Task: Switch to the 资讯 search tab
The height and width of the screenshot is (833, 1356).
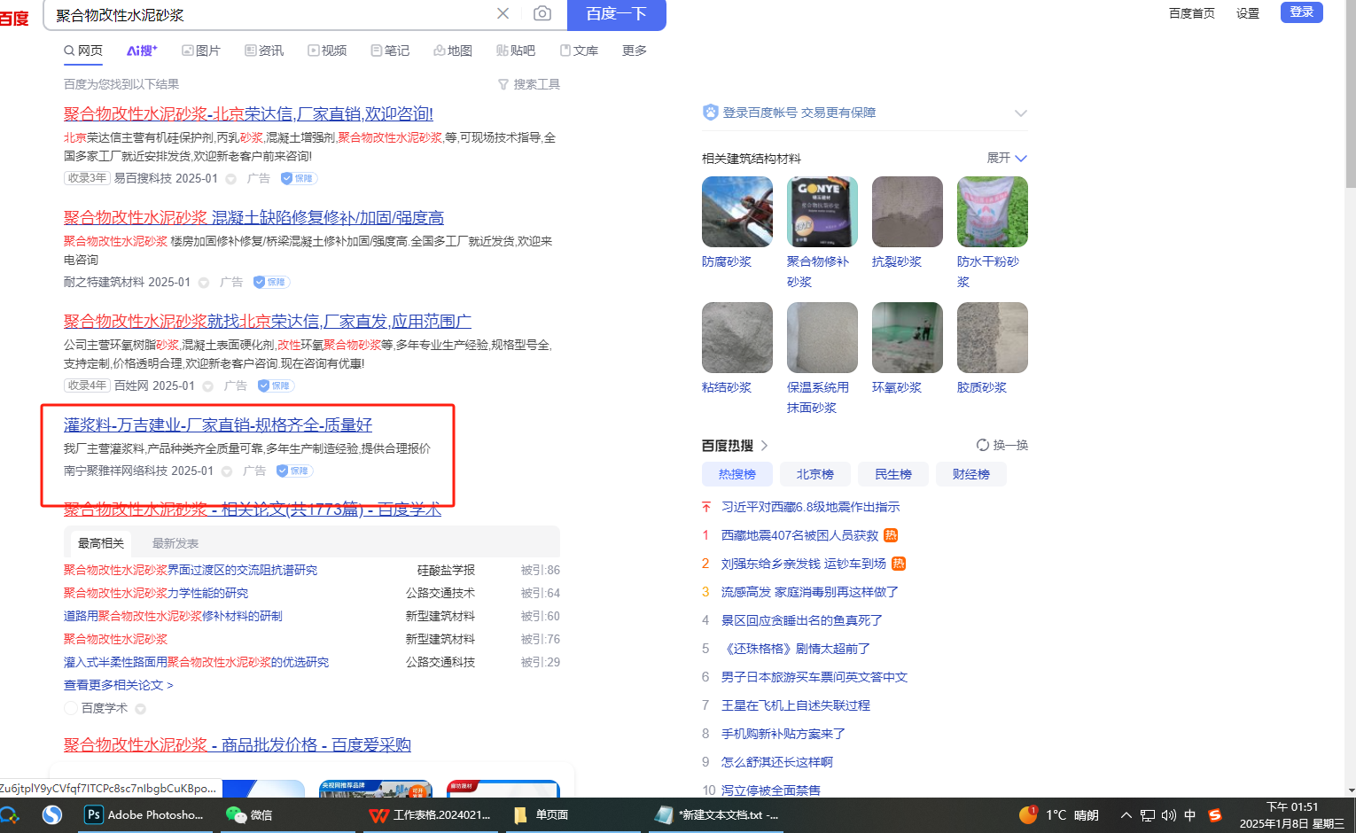Action: pos(264,51)
